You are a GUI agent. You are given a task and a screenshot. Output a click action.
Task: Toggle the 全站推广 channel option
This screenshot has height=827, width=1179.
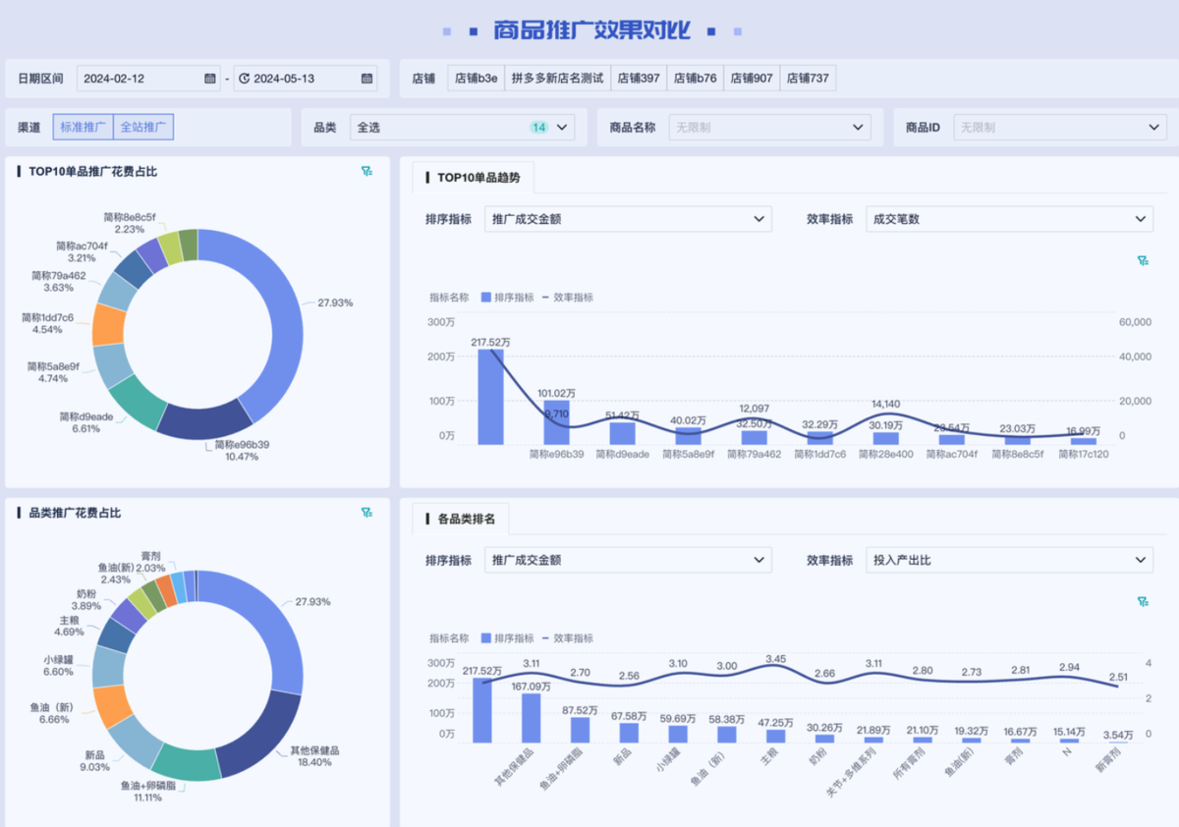point(143,127)
